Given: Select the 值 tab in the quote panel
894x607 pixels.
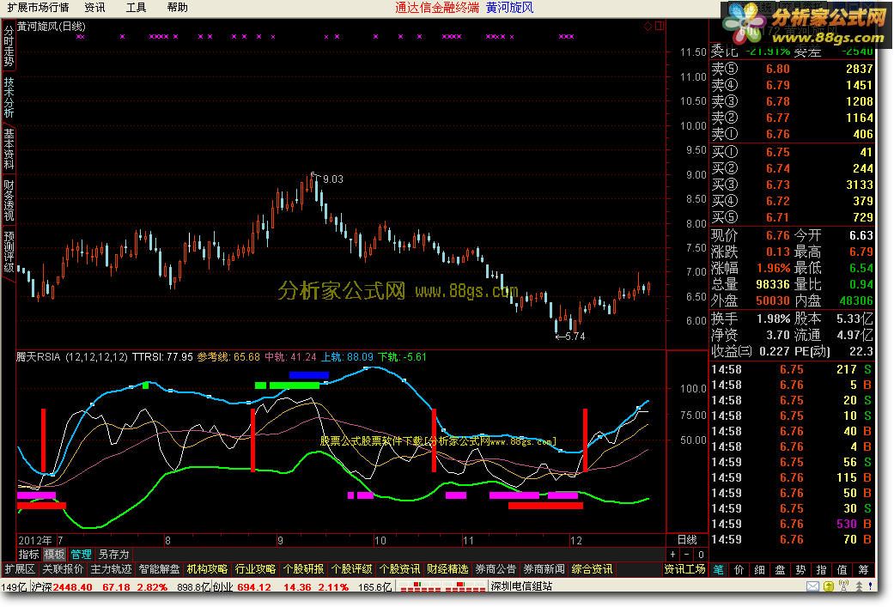Looking at the screenshot, I should pos(842,569).
